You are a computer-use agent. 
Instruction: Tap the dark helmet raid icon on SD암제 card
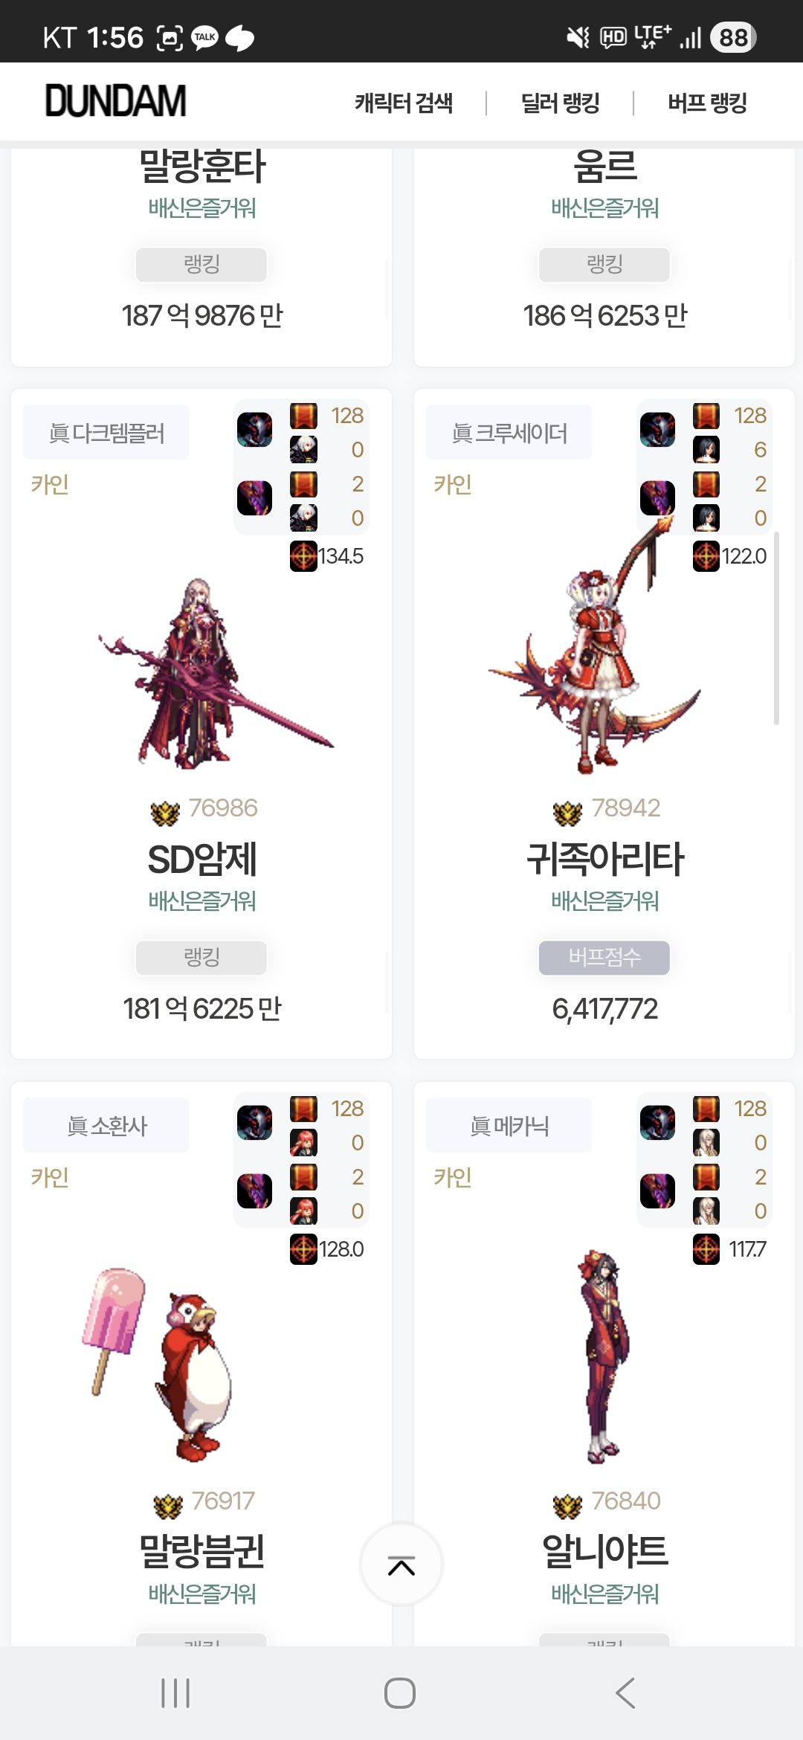[x=254, y=430]
